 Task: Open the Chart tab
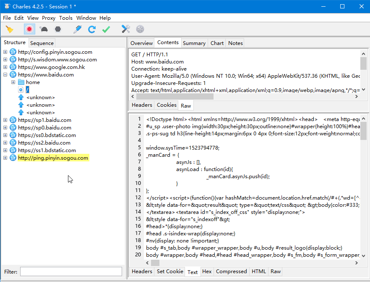click(217, 43)
